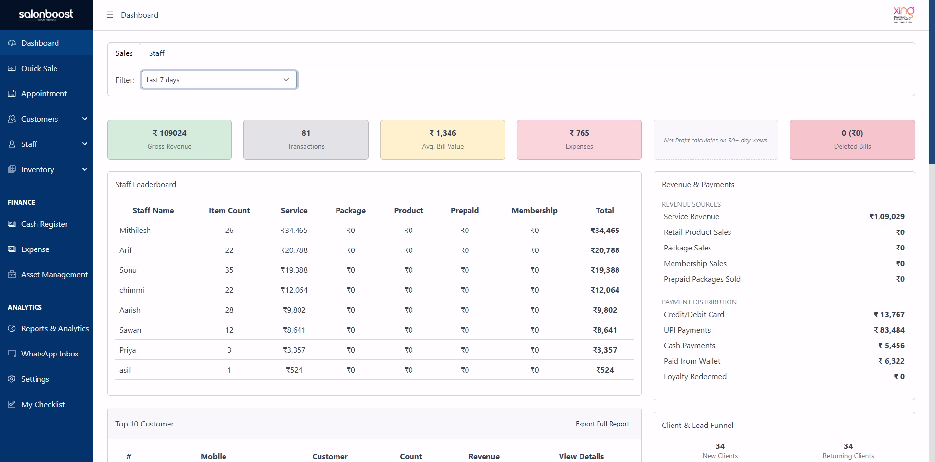Viewport: 935px width, 462px height.
Task: Open Quick Sale from sidebar
Action: tap(47, 68)
